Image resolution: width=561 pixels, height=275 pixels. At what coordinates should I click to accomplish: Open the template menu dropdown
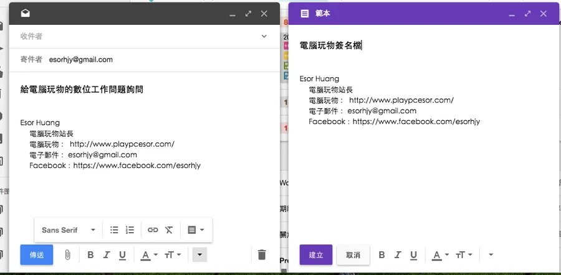coord(196,230)
